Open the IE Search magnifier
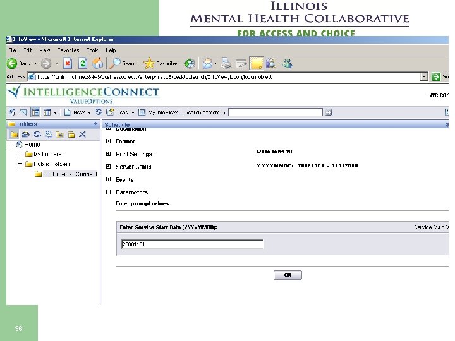455x341 pixels. tap(114, 63)
